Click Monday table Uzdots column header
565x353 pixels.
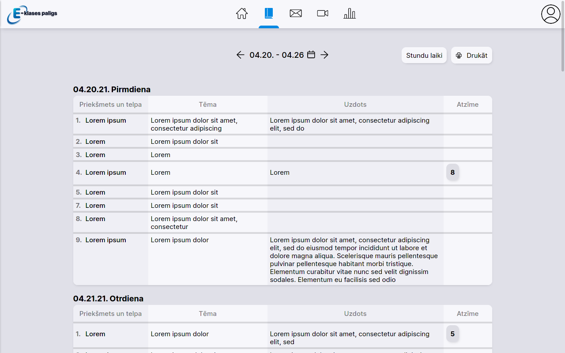click(x=355, y=105)
